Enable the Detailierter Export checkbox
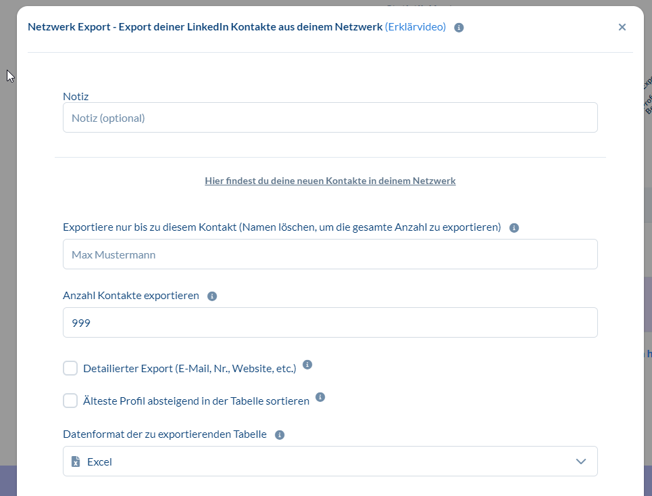Screen dimensions: 652x496 (x=70, y=368)
